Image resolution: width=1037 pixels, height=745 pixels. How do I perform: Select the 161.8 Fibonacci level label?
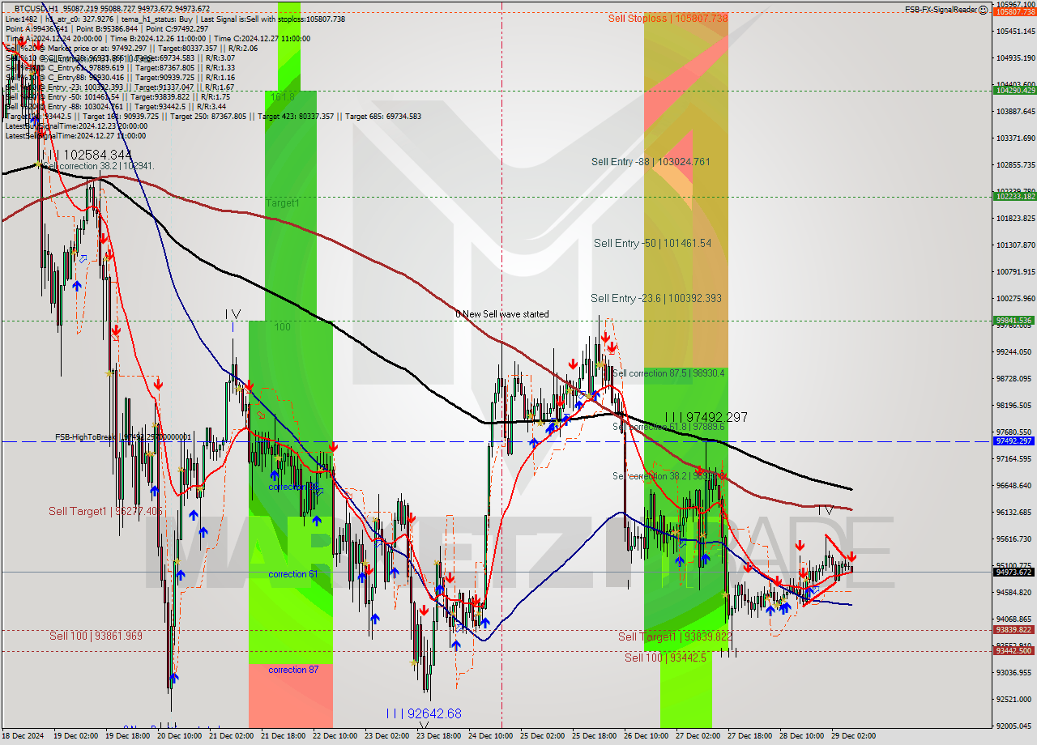click(282, 96)
